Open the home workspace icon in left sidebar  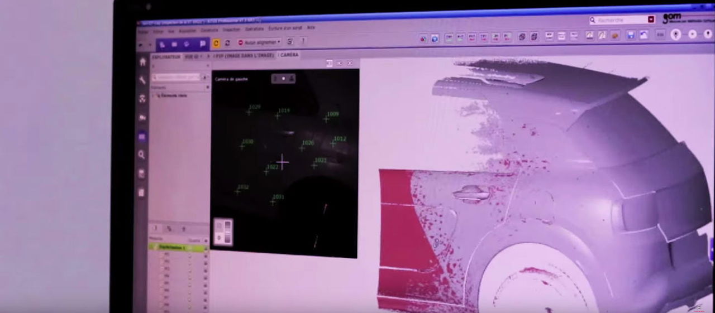pos(142,62)
